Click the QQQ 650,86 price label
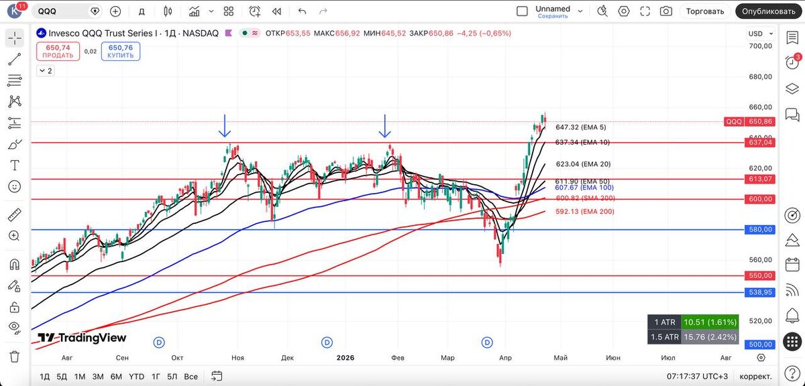This screenshot has width=805, height=386. [750, 121]
